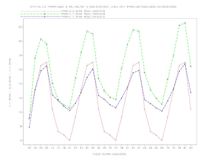This screenshot has width=208, height=161.
Task: Click blue GFS triangle marker at hour 84
Action: pyautogui.click(x=191, y=92)
